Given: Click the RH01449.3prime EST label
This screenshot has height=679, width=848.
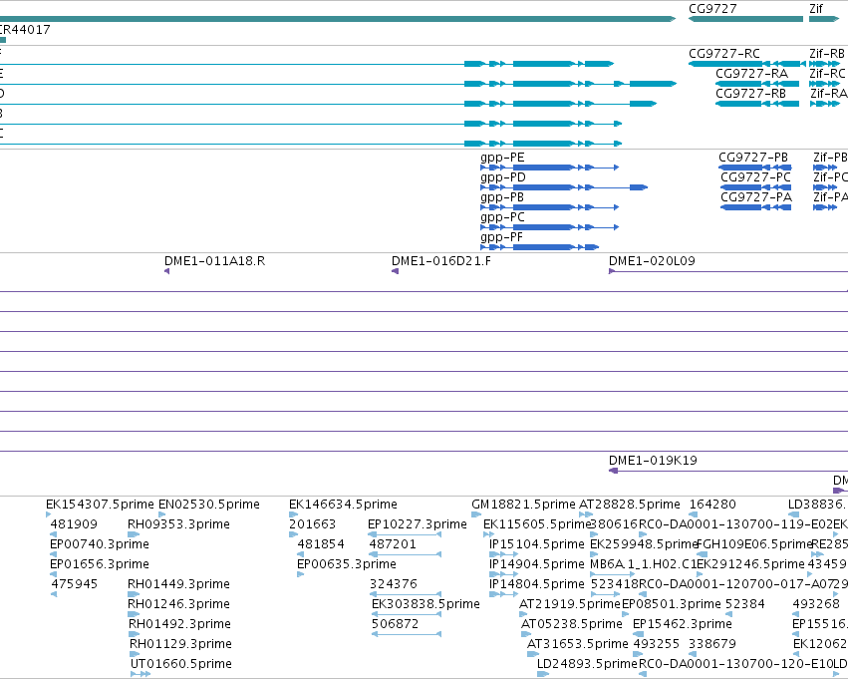Looking at the screenshot, I should click(x=178, y=585).
